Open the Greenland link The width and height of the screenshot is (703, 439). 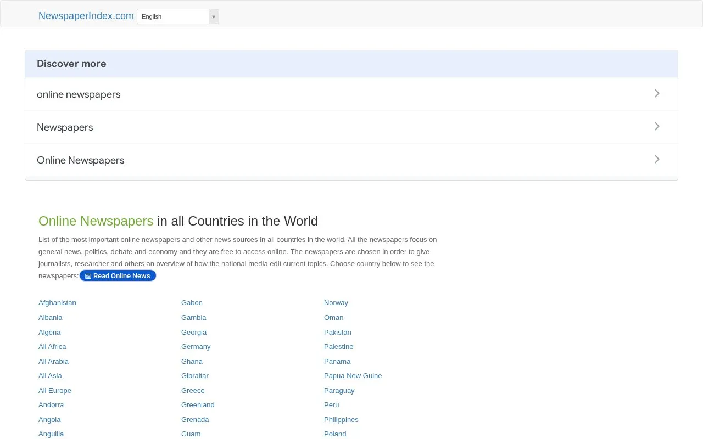click(198, 405)
